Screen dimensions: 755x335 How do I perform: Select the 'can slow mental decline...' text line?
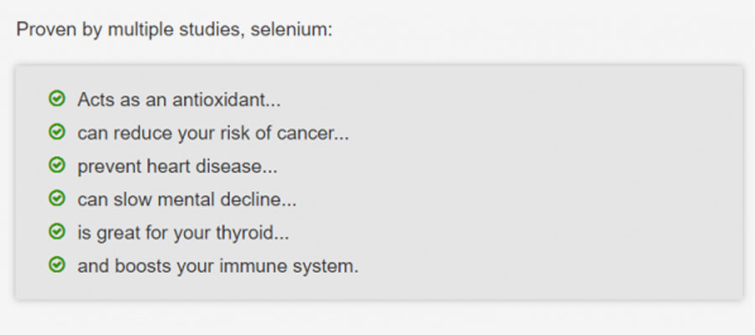coord(187,199)
